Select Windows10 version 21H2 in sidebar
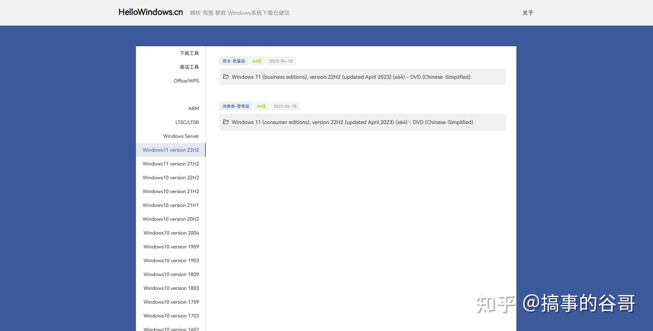The width and height of the screenshot is (653, 331). pos(171,191)
